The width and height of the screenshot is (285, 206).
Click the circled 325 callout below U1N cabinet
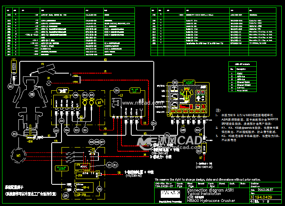66,195
